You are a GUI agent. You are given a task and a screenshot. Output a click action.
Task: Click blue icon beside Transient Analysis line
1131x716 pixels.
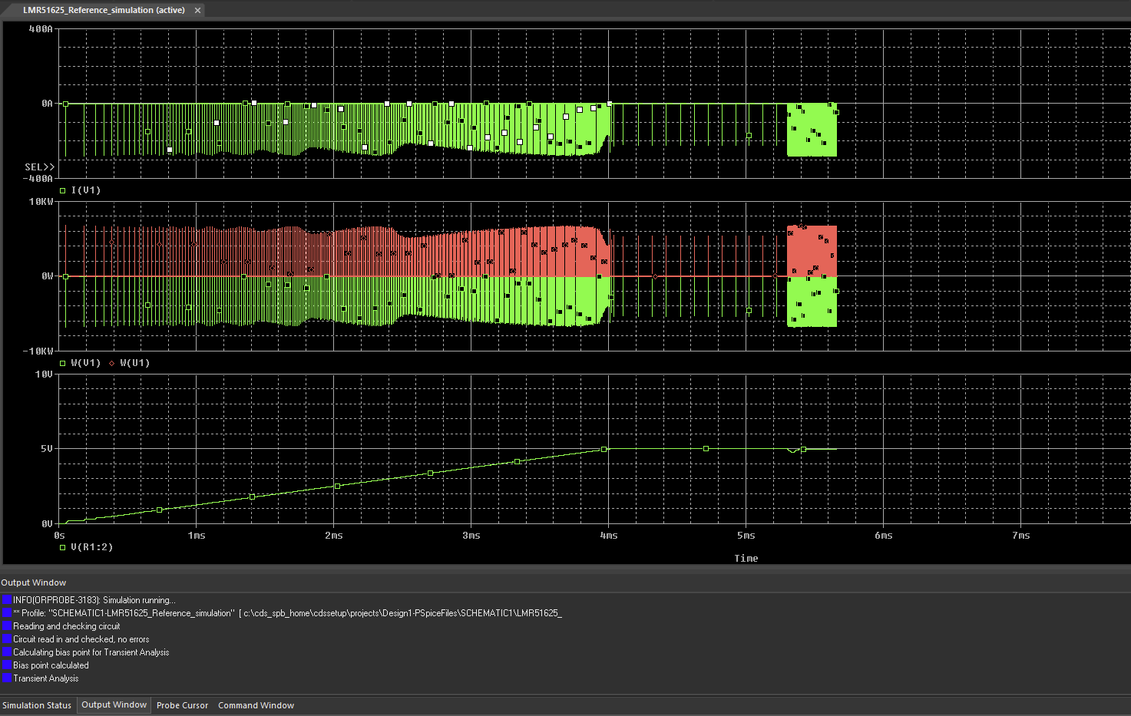tap(7, 678)
